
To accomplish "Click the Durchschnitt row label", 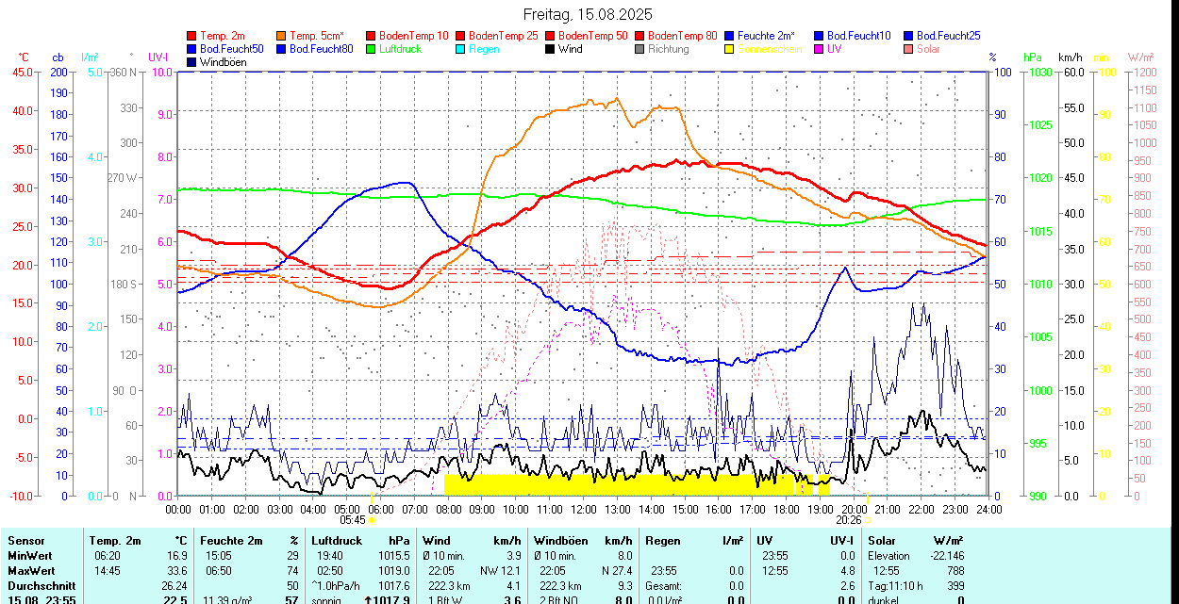I will click(x=42, y=586).
